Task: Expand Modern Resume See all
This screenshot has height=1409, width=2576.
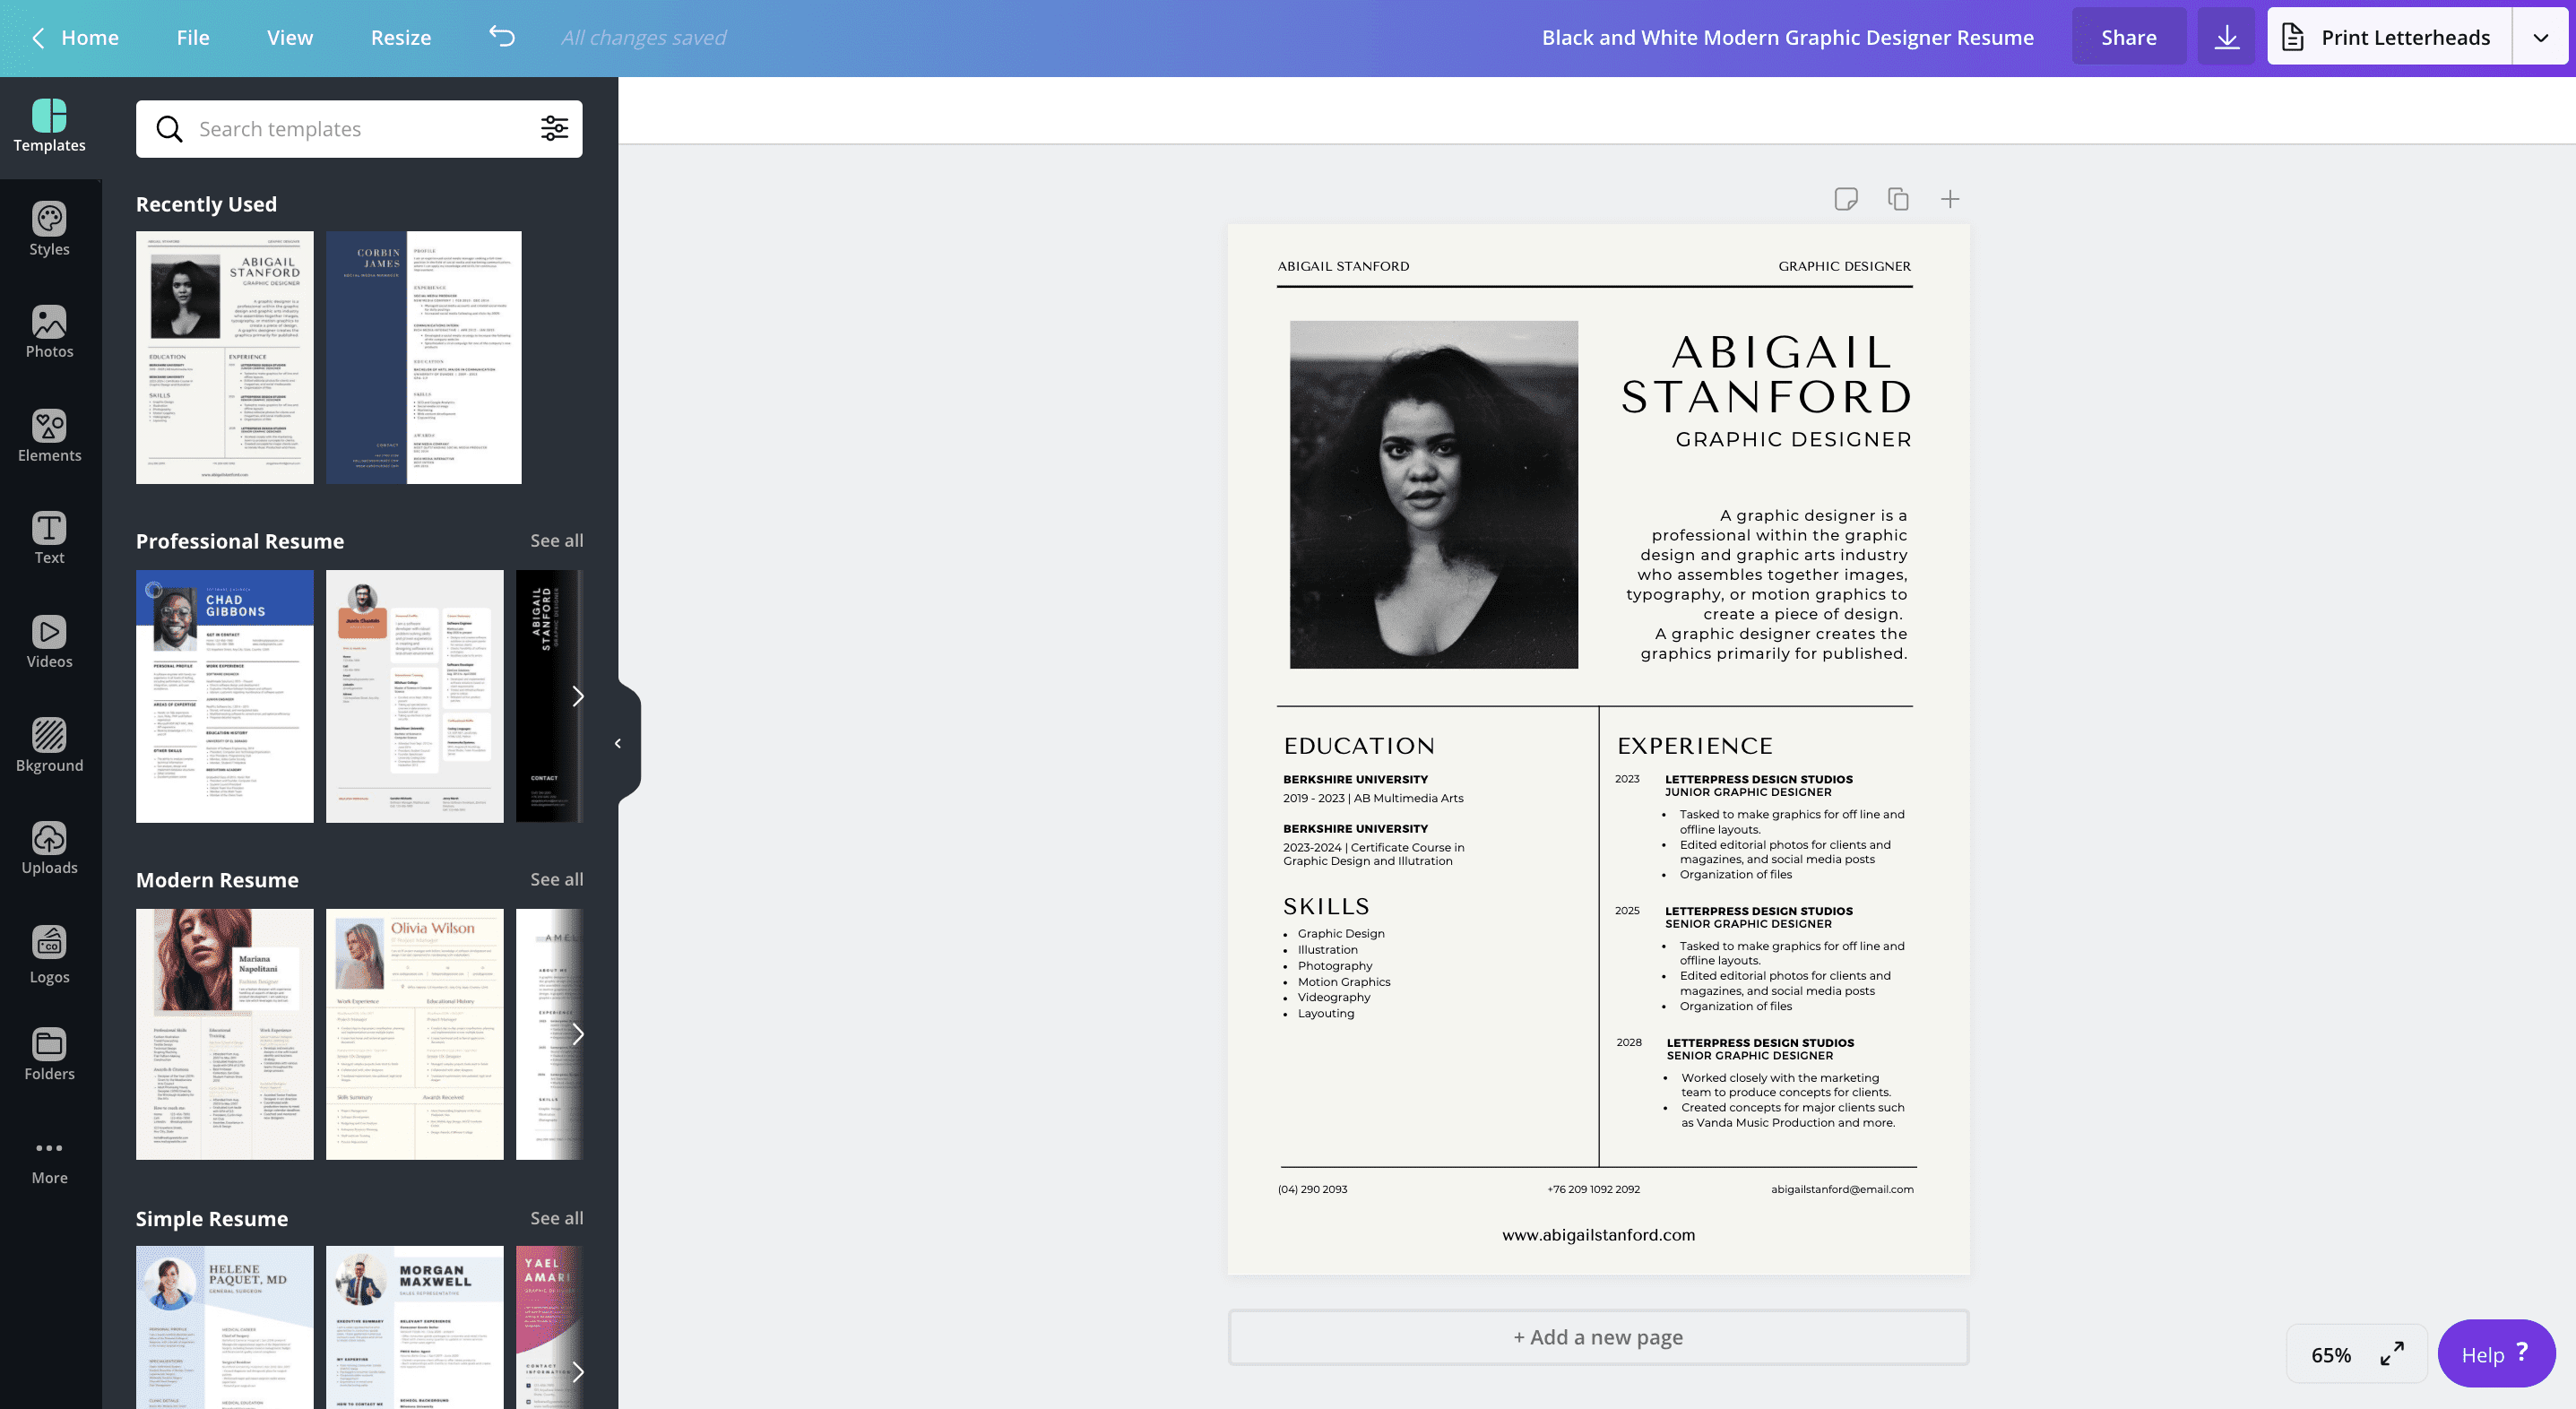Action: (555, 878)
